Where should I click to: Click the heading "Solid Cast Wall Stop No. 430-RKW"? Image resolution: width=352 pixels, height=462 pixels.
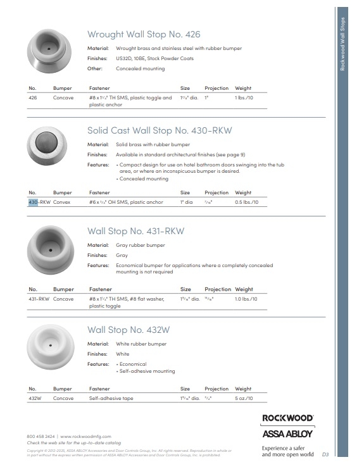(x=160, y=130)
